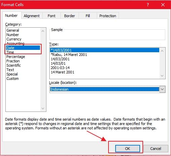Click category list scroll up arrow
171x156 pixels.
[x=43, y=31]
